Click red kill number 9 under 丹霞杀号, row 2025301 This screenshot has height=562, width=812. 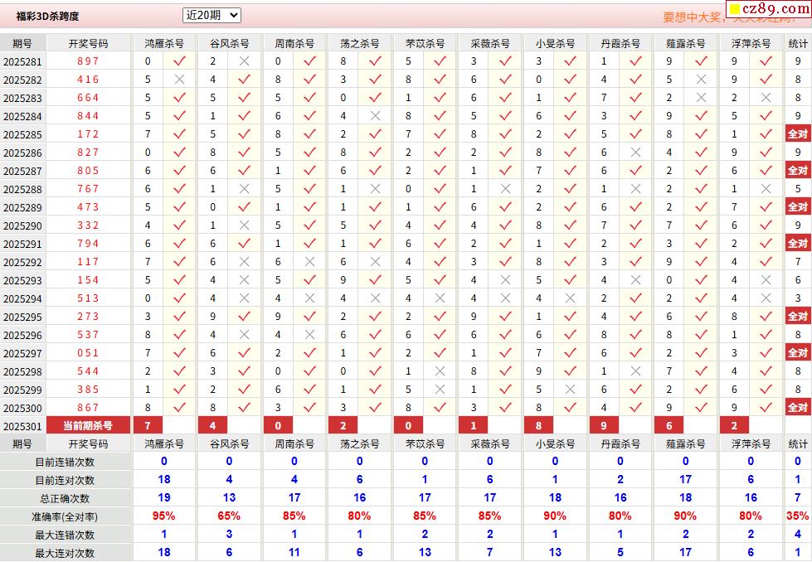(604, 425)
